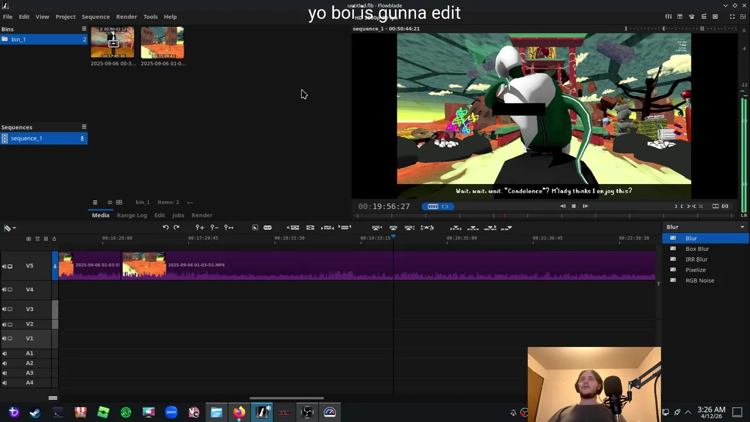Select the Media tab

[x=101, y=215]
